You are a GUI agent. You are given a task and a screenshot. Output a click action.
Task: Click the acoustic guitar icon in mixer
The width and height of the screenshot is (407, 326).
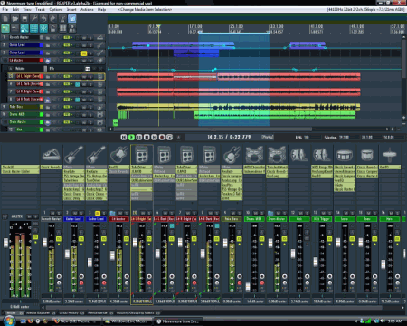point(118,155)
